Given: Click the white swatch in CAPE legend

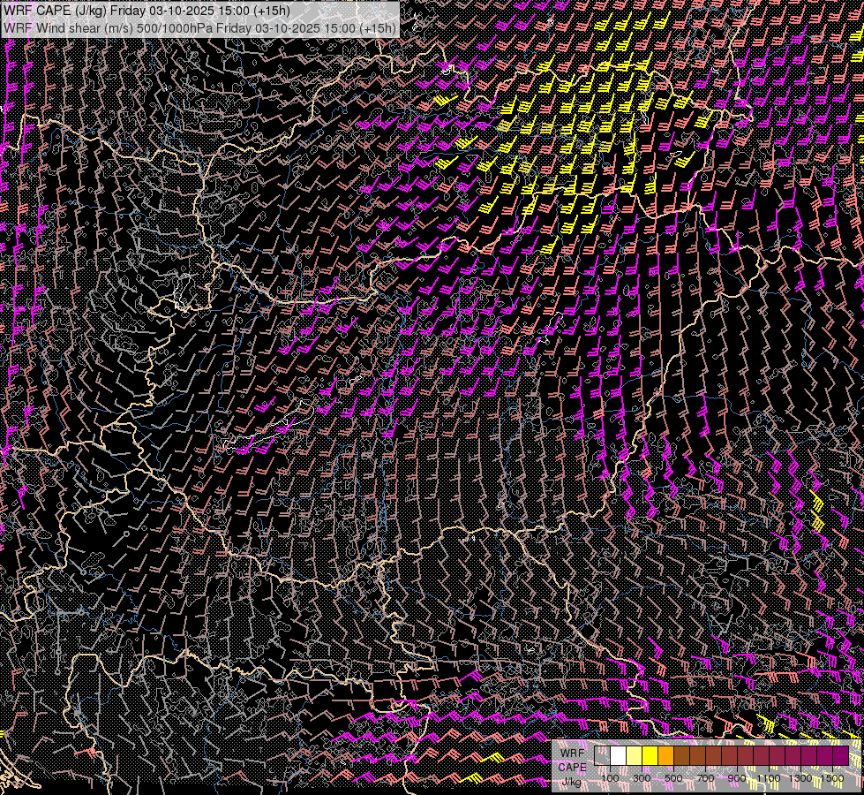Looking at the screenshot, I should point(619,756).
